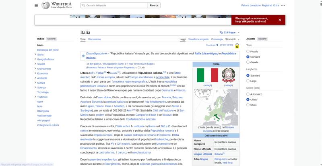This screenshot has height=166, width=322.
Task: Play the pronunciation speaker icon
Action: tap(108, 73)
